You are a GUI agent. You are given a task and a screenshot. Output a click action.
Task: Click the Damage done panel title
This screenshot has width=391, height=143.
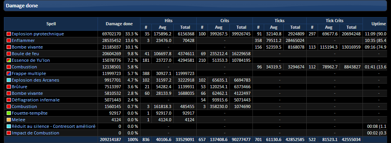[x=22, y=6]
